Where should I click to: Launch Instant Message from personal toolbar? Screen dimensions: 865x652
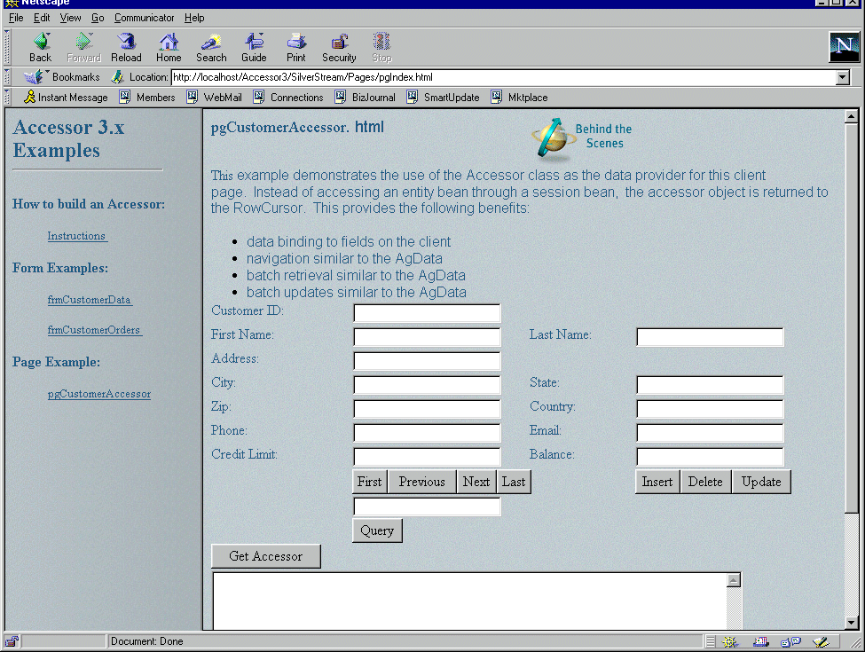[66, 98]
